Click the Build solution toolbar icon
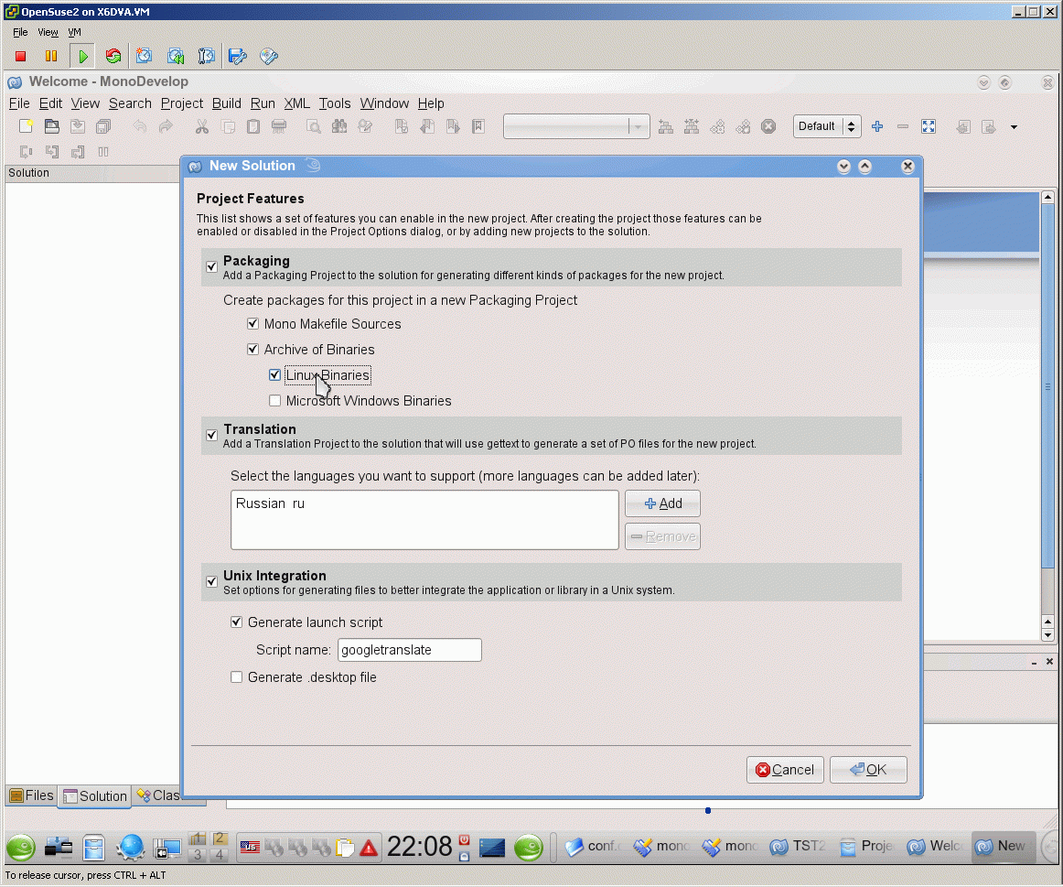 pos(666,127)
